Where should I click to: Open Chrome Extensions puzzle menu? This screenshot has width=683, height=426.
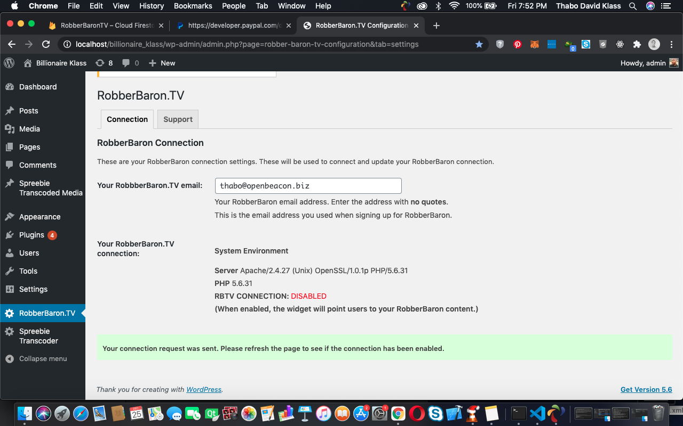point(637,44)
